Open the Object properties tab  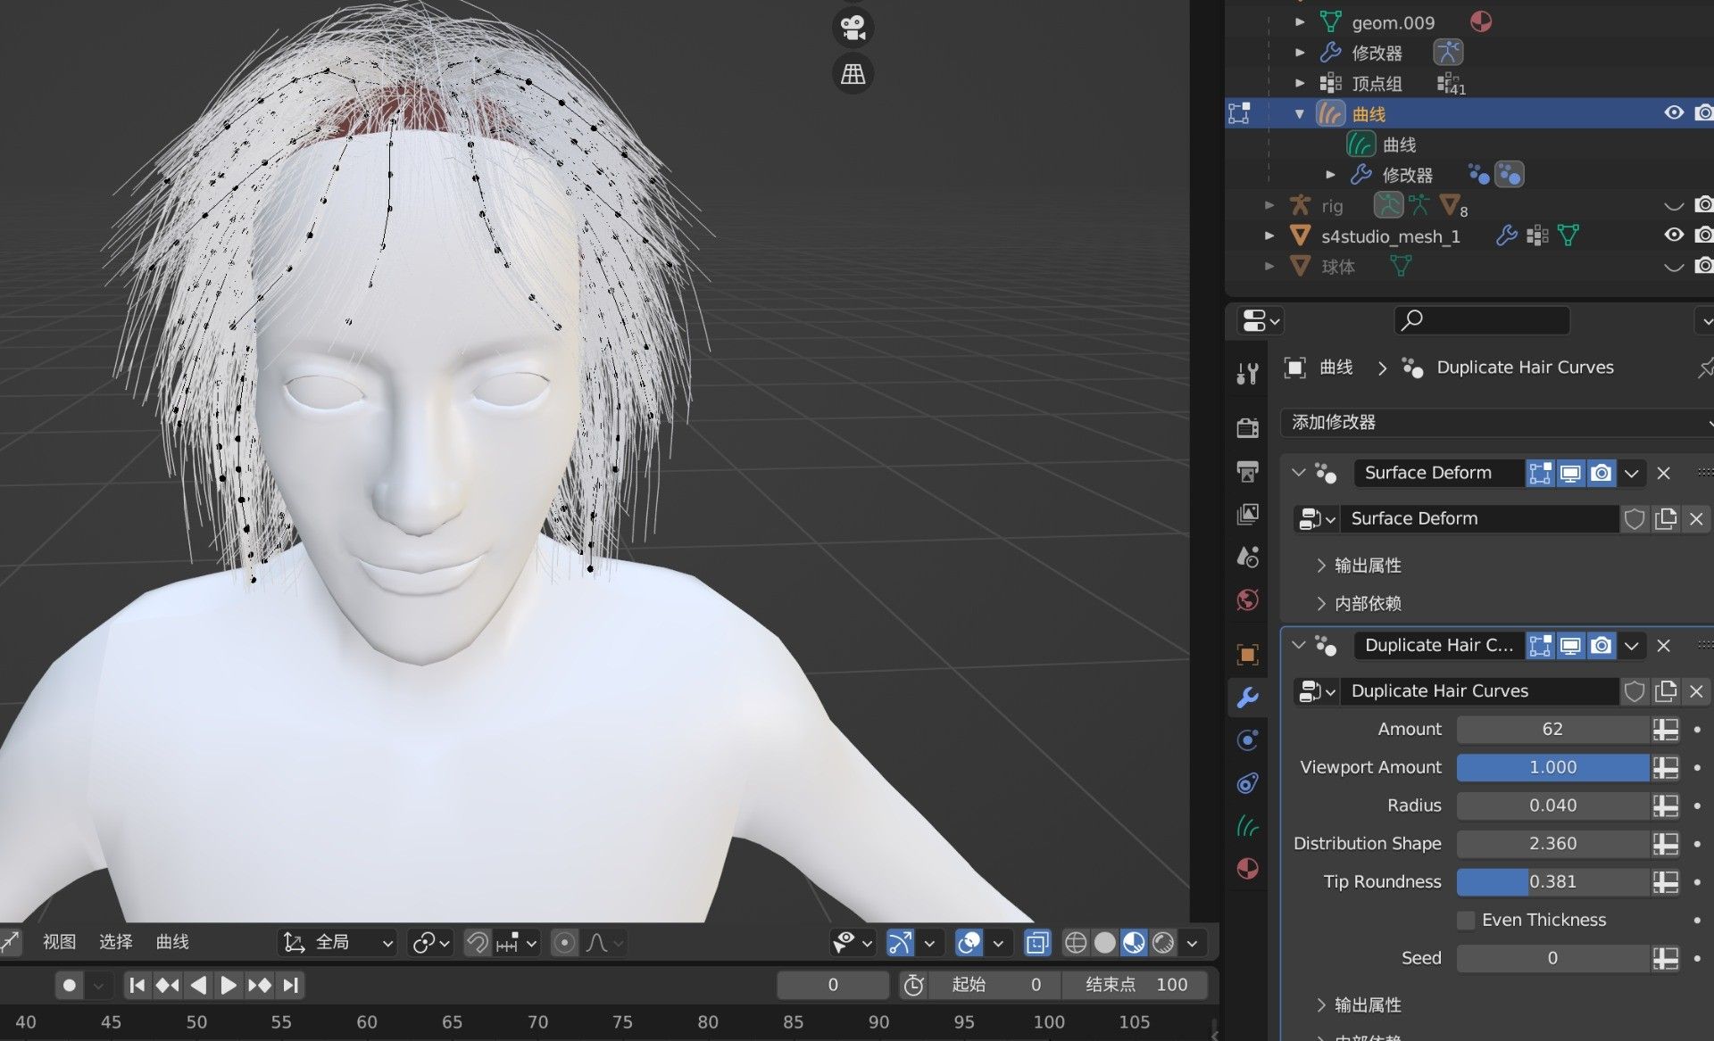click(x=1247, y=654)
